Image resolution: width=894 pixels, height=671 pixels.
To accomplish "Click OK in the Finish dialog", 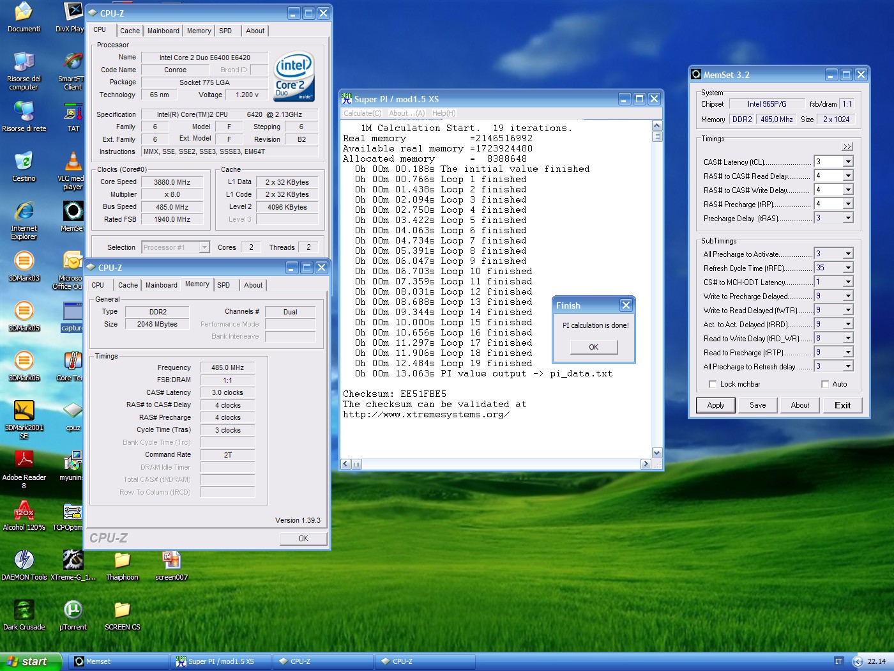I will [594, 347].
